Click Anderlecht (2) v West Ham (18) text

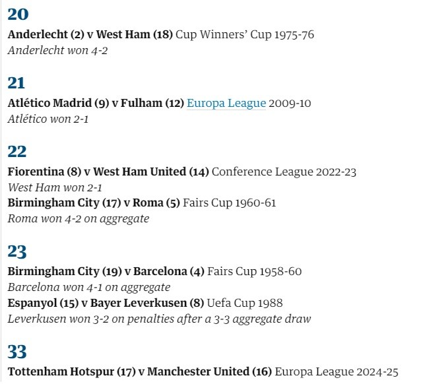coord(90,34)
